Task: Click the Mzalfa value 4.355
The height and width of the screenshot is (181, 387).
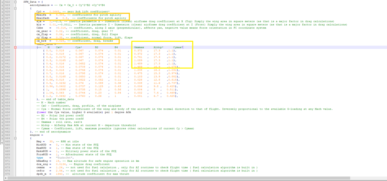Action: (60, 15)
